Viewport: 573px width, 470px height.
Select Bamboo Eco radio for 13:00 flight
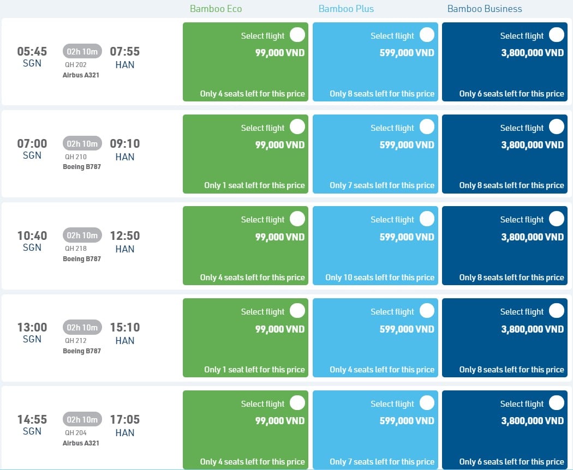(x=297, y=311)
